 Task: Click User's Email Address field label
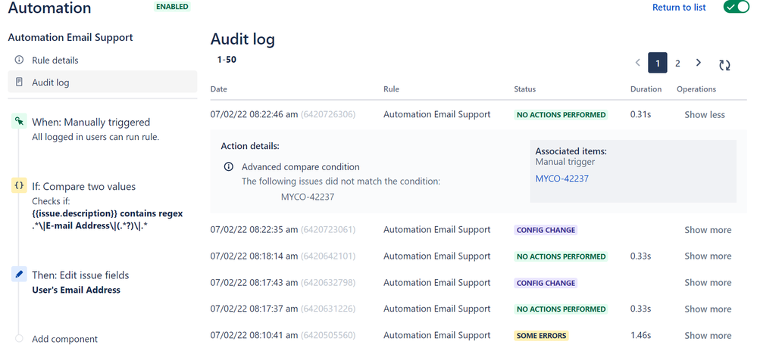pos(76,290)
